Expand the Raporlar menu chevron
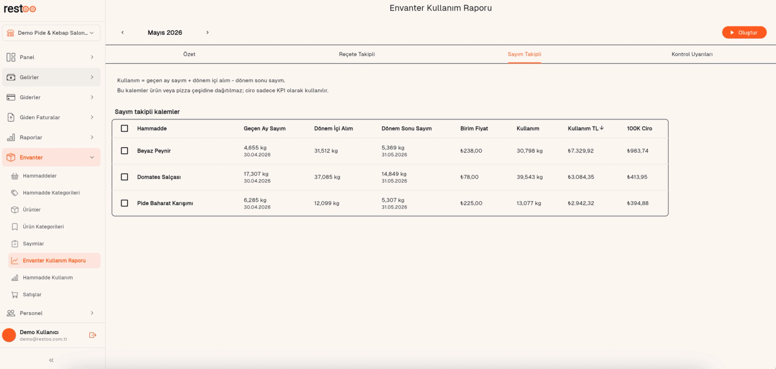The width and height of the screenshot is (776, 369). click(x=92, y=137)
